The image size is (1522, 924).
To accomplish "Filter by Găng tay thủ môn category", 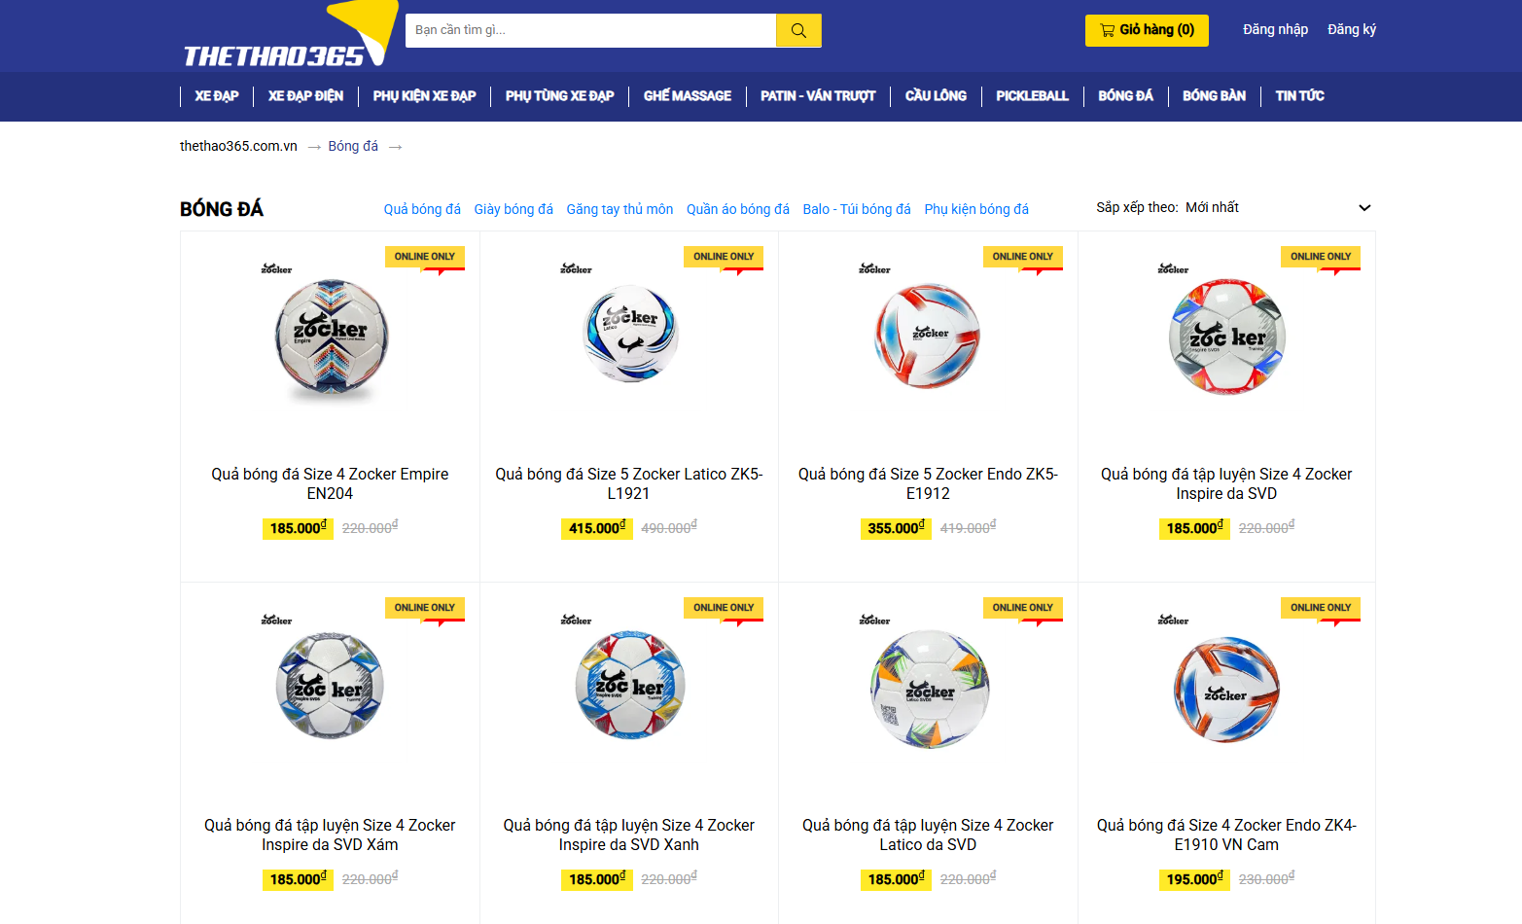I will coord(619,209).
